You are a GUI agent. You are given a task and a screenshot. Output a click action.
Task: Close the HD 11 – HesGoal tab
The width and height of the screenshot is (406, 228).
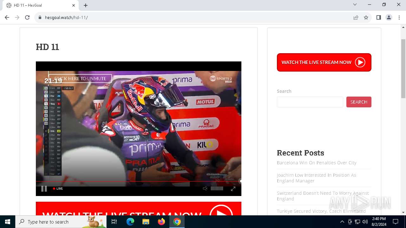tap(74, 5)
